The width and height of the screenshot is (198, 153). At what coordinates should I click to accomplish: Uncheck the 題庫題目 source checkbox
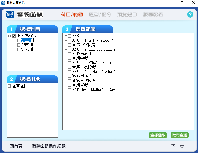tap(9, 86)
